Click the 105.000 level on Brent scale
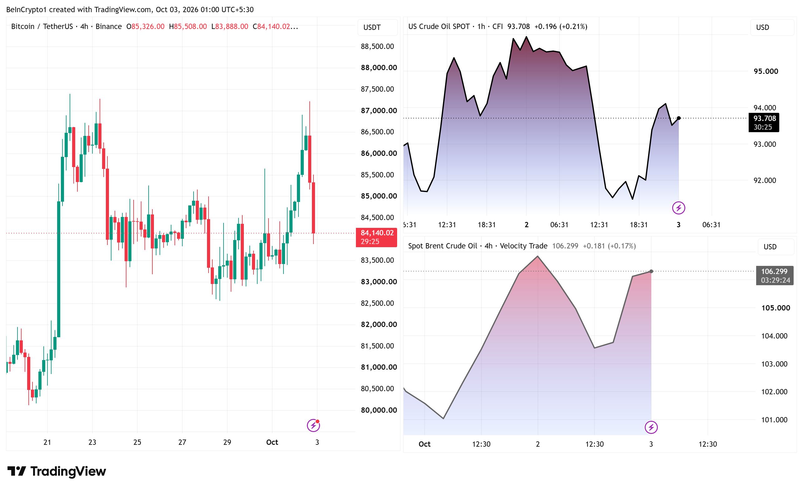This screenshot has height=490, width=803. 776,308
